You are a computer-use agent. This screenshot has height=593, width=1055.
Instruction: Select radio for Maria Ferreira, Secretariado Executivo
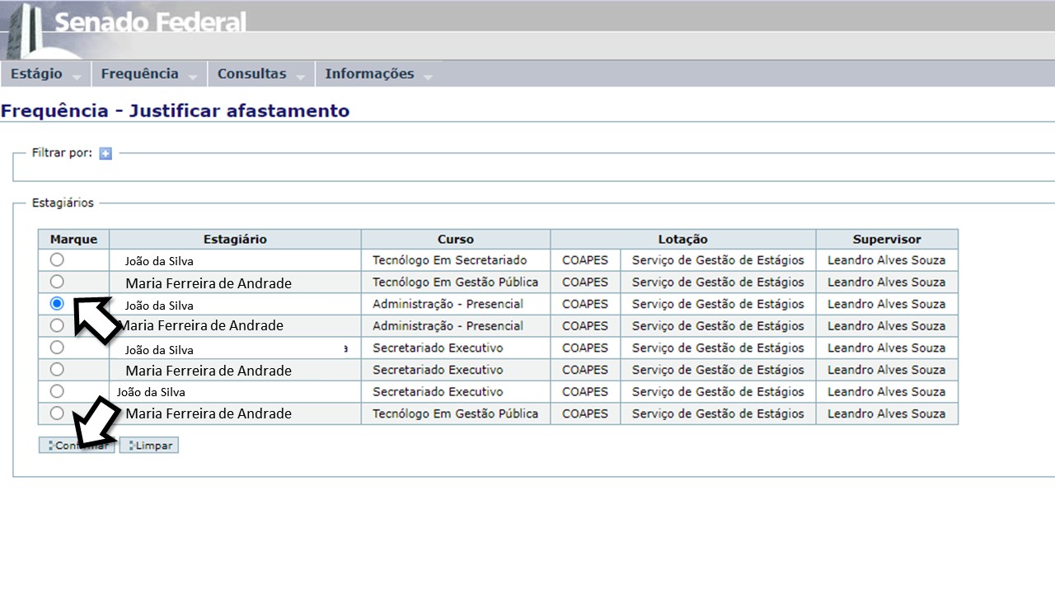coord(57,369)
